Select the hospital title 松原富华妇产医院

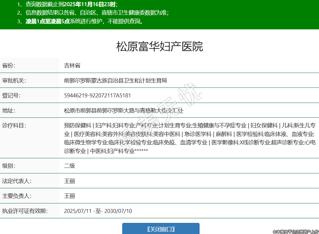159,46
